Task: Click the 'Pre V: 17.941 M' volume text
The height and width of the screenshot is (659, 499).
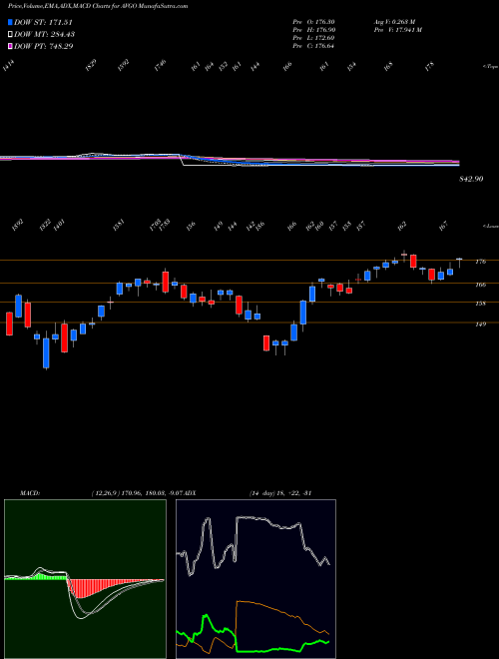Action: (397, 30)
